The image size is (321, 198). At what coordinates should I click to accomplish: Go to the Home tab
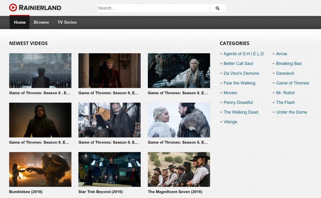tap(20, 22)
